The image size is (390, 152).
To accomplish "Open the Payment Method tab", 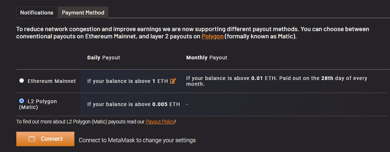I will (x=83, y=12).
